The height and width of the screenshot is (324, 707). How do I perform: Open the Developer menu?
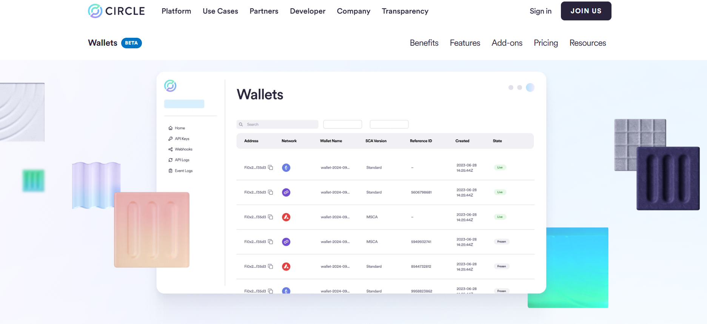click(307, 11)
